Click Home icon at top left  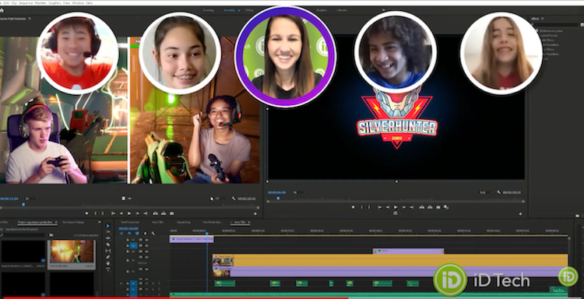[x=2, y=10]
